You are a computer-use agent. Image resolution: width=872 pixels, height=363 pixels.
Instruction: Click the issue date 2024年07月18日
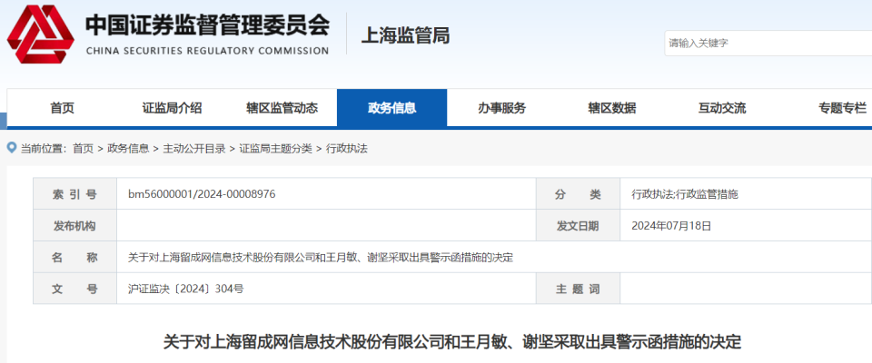pyautogui.click(x=672, y=226)
